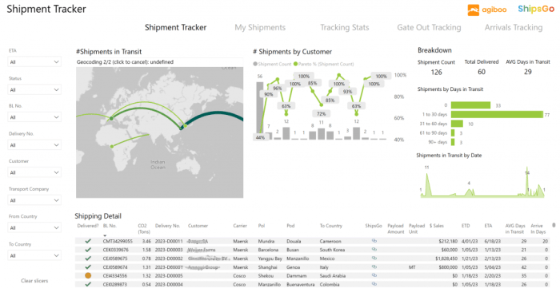560x288 pixels.
Task: Click Shipment Count value 126
Action: (x=437, y=72)
